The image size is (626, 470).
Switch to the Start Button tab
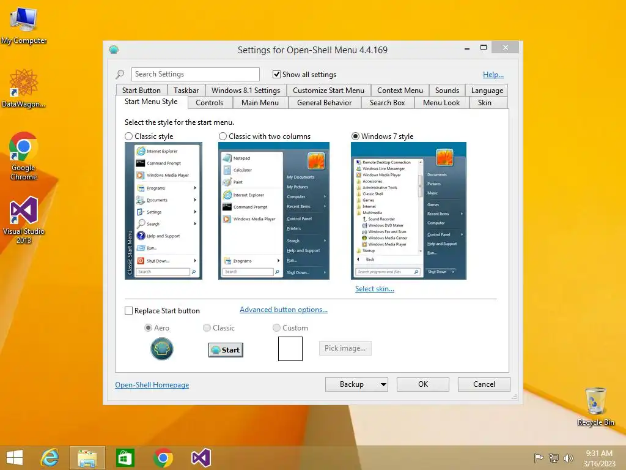[141, 91]
